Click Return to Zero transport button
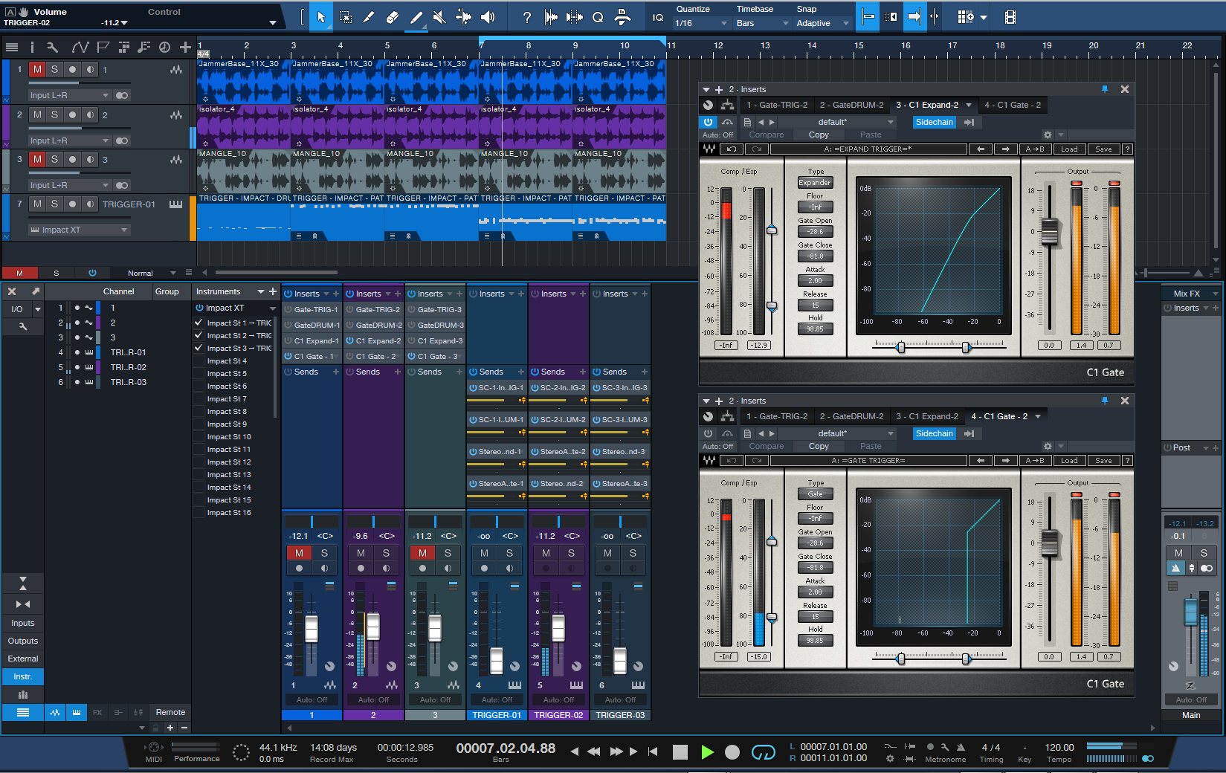Image resolution: width=1226 pixels, height=773 pixels. pos(653,751)
